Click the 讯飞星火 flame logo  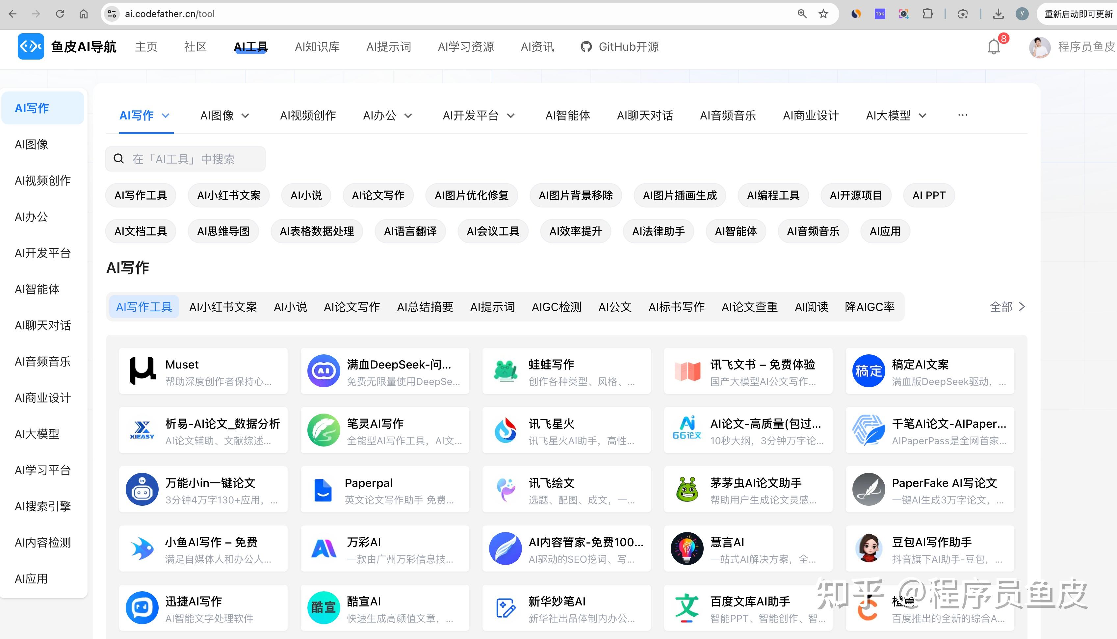click(x=505, y=430)
